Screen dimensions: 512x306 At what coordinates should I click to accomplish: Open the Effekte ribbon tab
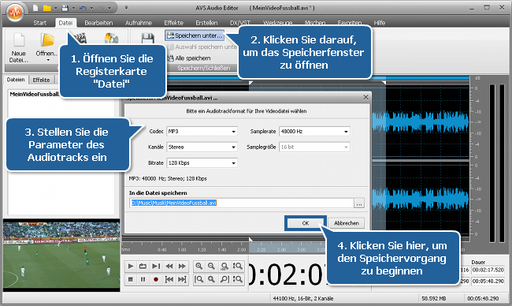click(x=174, y=23)
